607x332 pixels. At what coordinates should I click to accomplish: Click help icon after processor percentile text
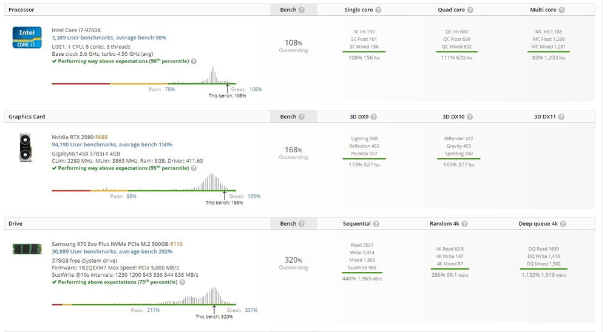point(194,61)
